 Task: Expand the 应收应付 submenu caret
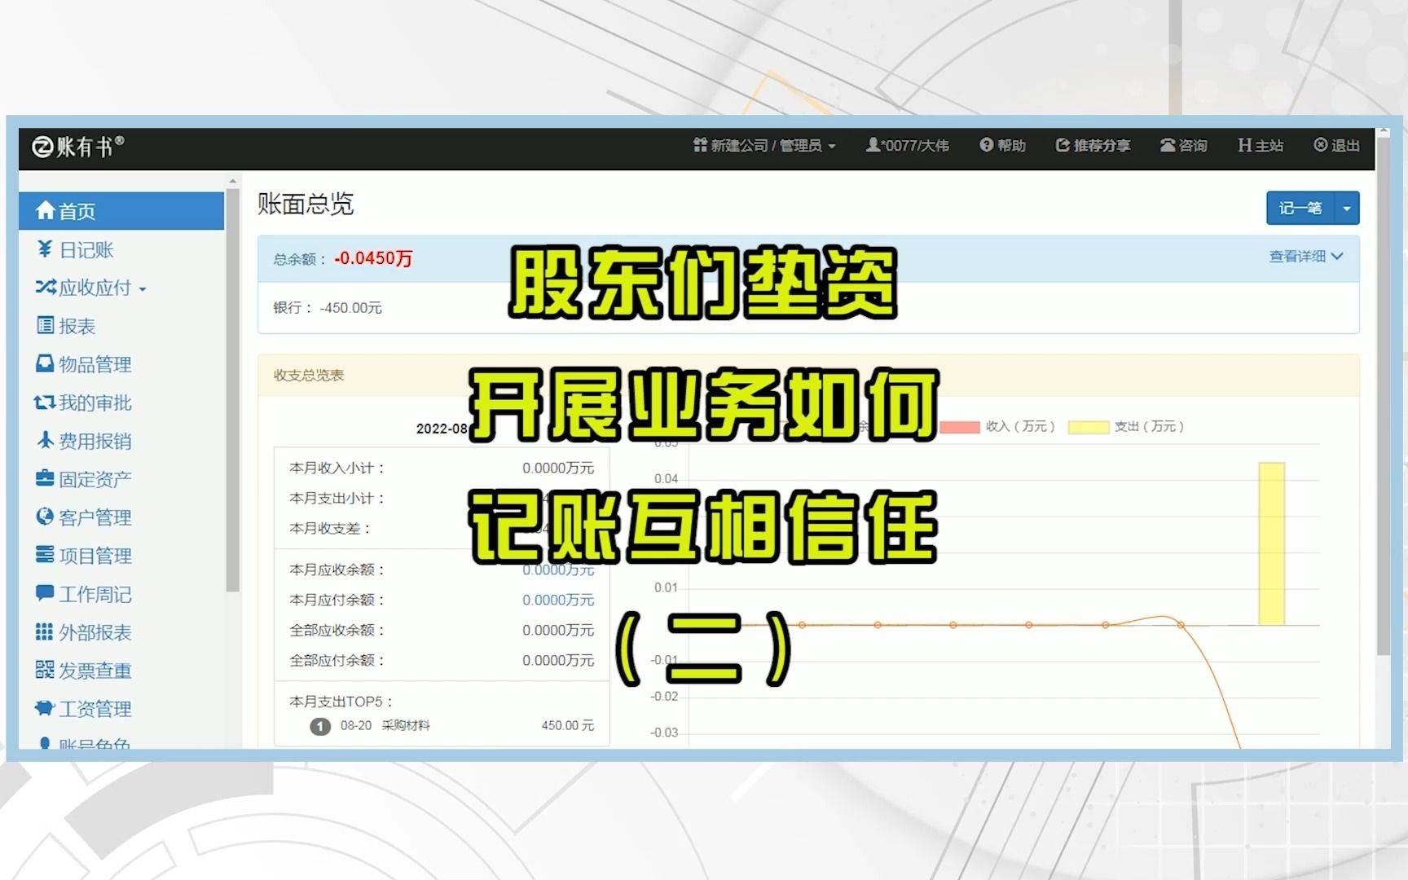click(143, 289)
